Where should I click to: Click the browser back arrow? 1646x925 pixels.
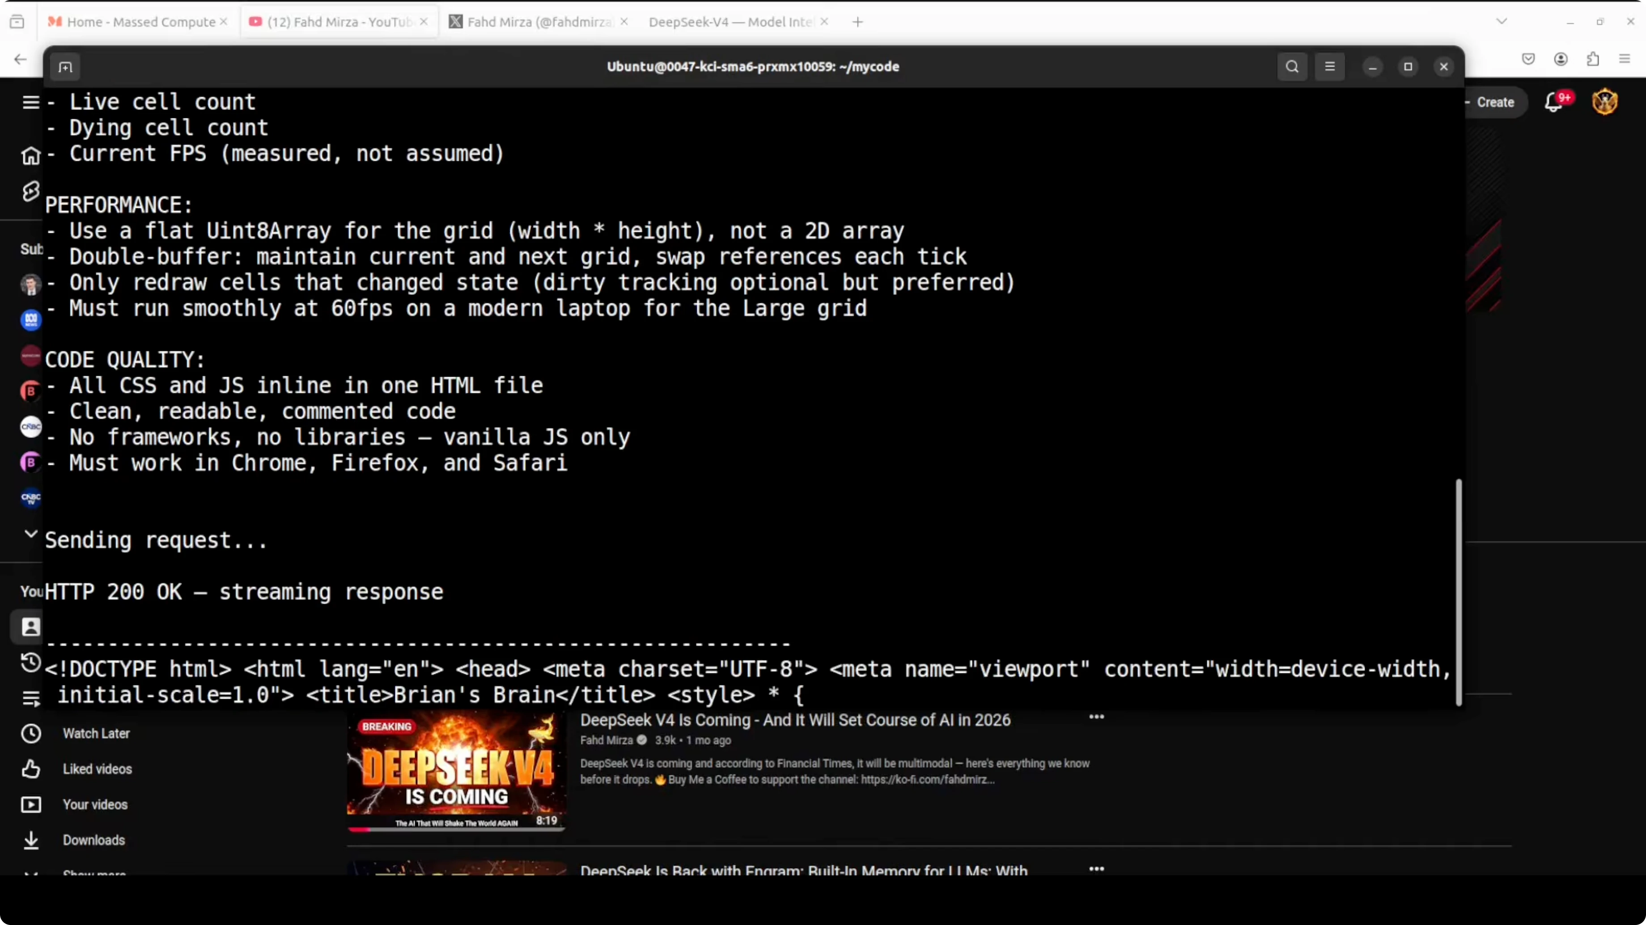click(21, 59)
